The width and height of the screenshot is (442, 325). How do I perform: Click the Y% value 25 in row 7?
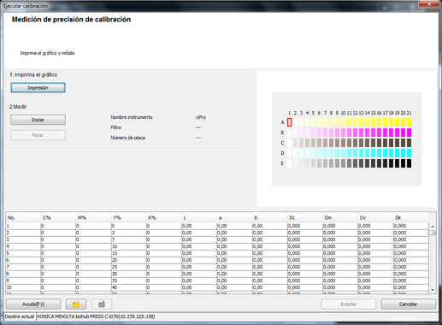pos(129,267)
